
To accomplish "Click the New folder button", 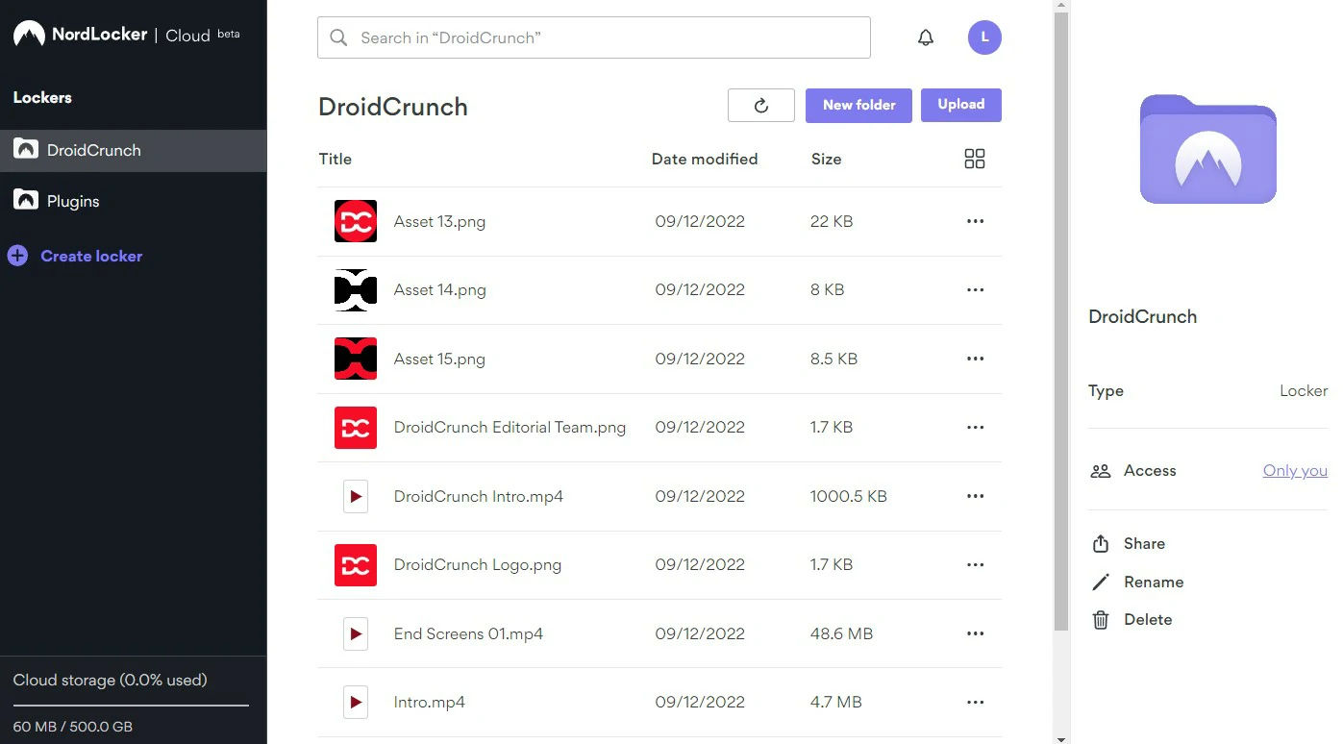I will pos(858,105).
